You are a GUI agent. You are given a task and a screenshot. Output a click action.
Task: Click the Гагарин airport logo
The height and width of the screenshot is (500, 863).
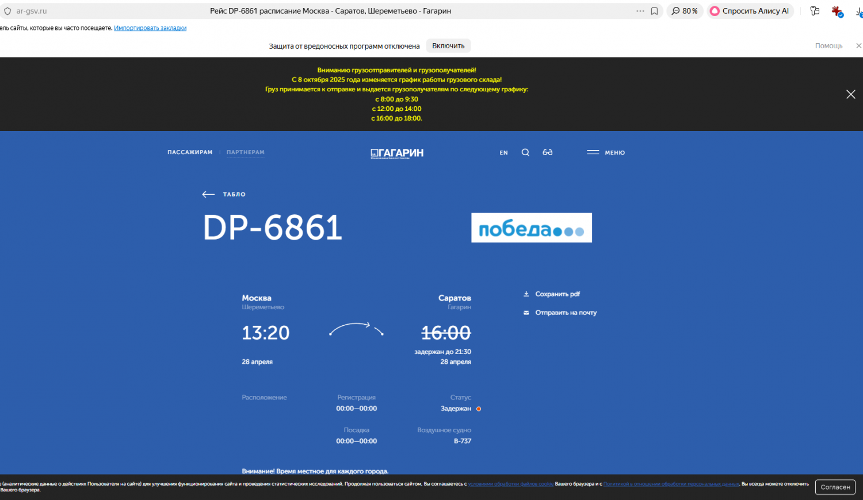click(397, 153)
